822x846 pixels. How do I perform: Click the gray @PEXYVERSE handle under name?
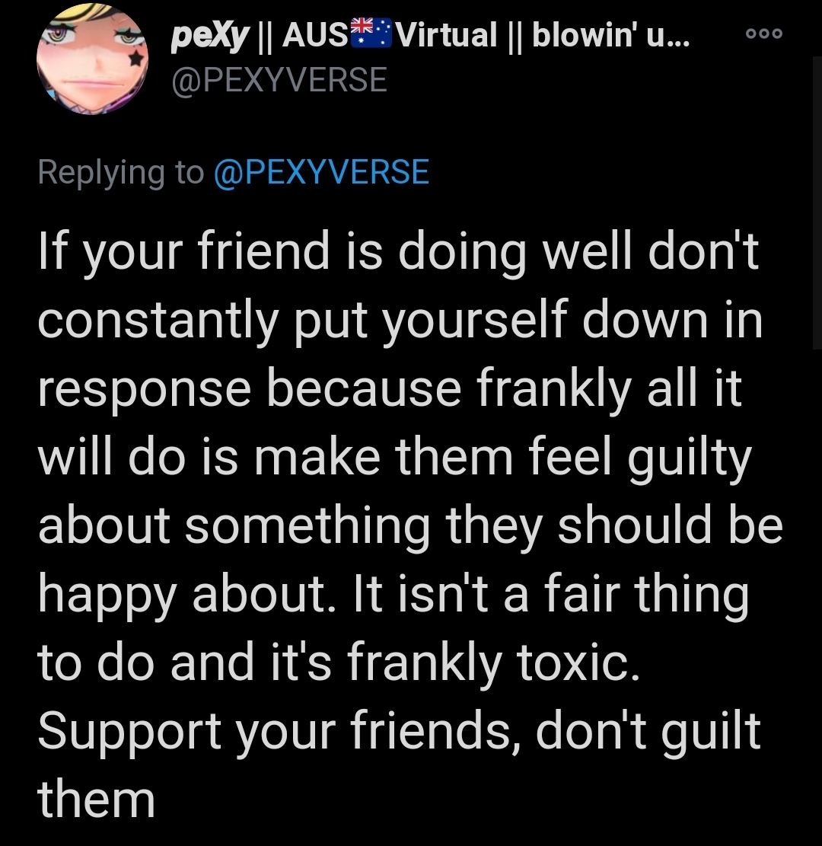pos(279,80)
